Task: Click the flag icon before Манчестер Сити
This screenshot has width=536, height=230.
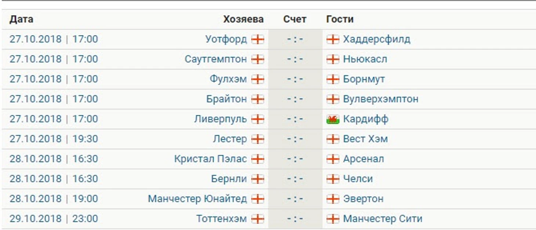Action: [333, 219]
